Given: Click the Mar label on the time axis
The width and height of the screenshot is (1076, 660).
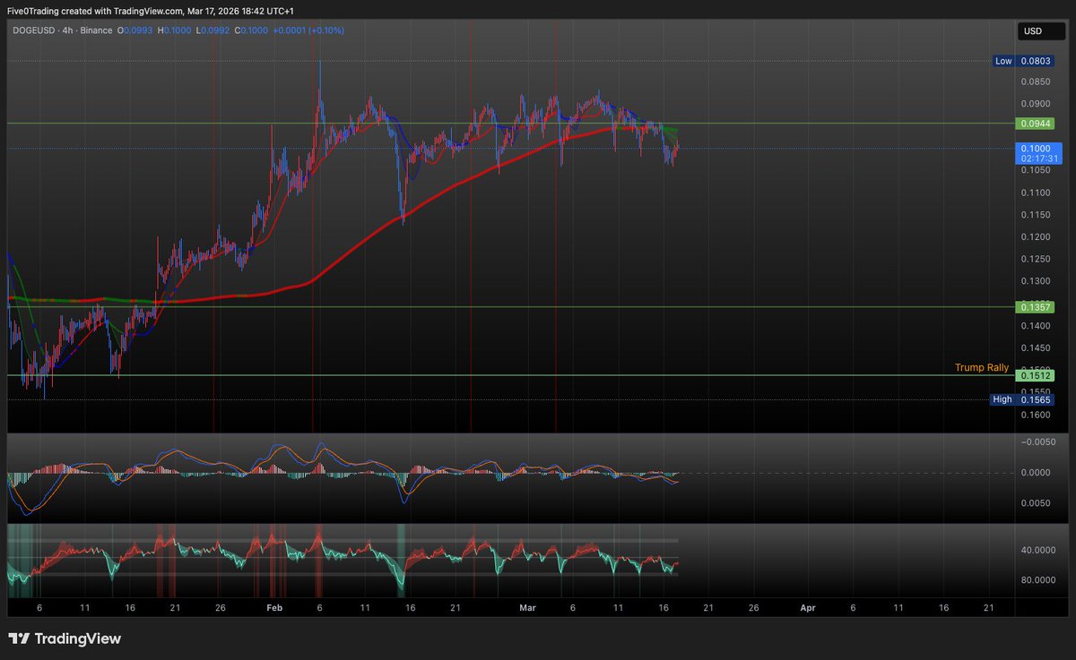Looking at the screenshot, I should coord(527,607).
